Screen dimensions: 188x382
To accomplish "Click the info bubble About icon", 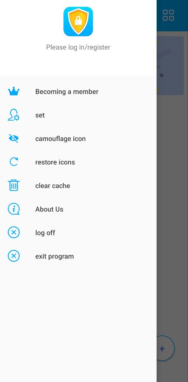I will tap(14, 209).
